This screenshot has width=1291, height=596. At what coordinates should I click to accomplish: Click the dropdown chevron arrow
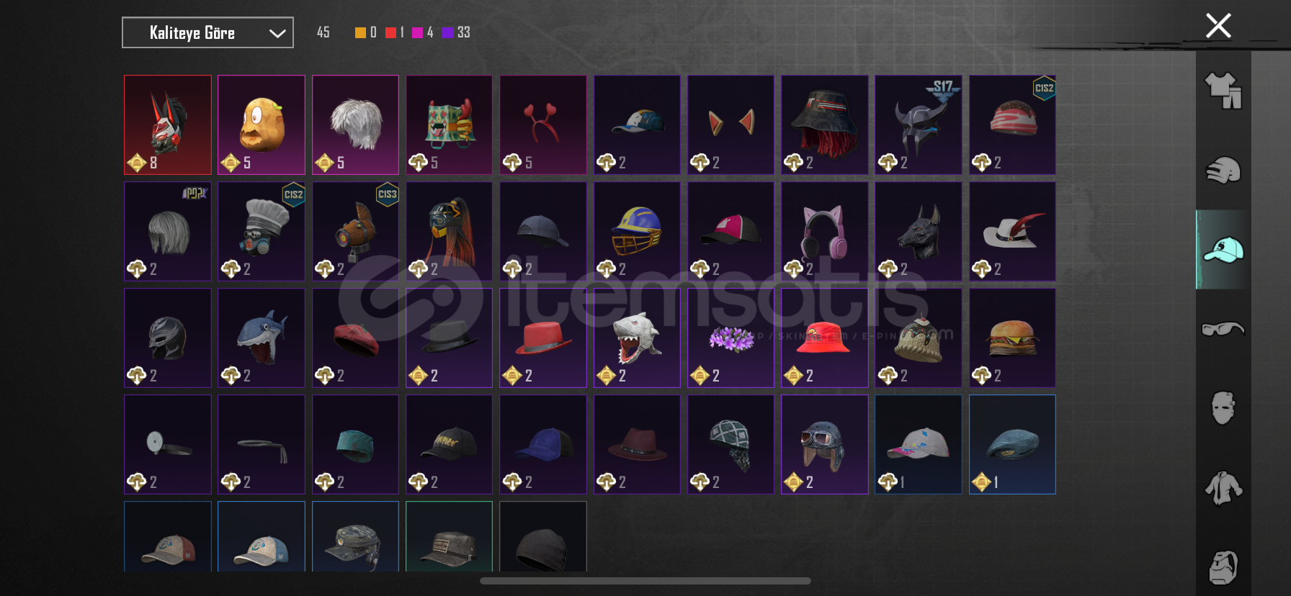pyautogui.click(x=277, y=33)
